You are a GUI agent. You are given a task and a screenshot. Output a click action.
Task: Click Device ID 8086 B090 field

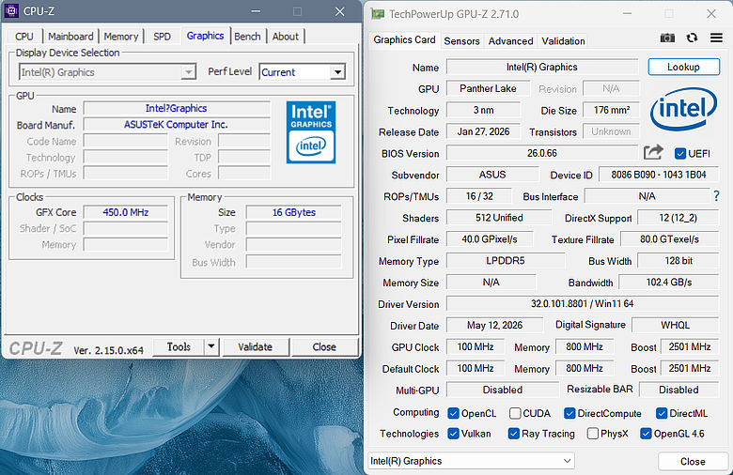pos(659,175)
